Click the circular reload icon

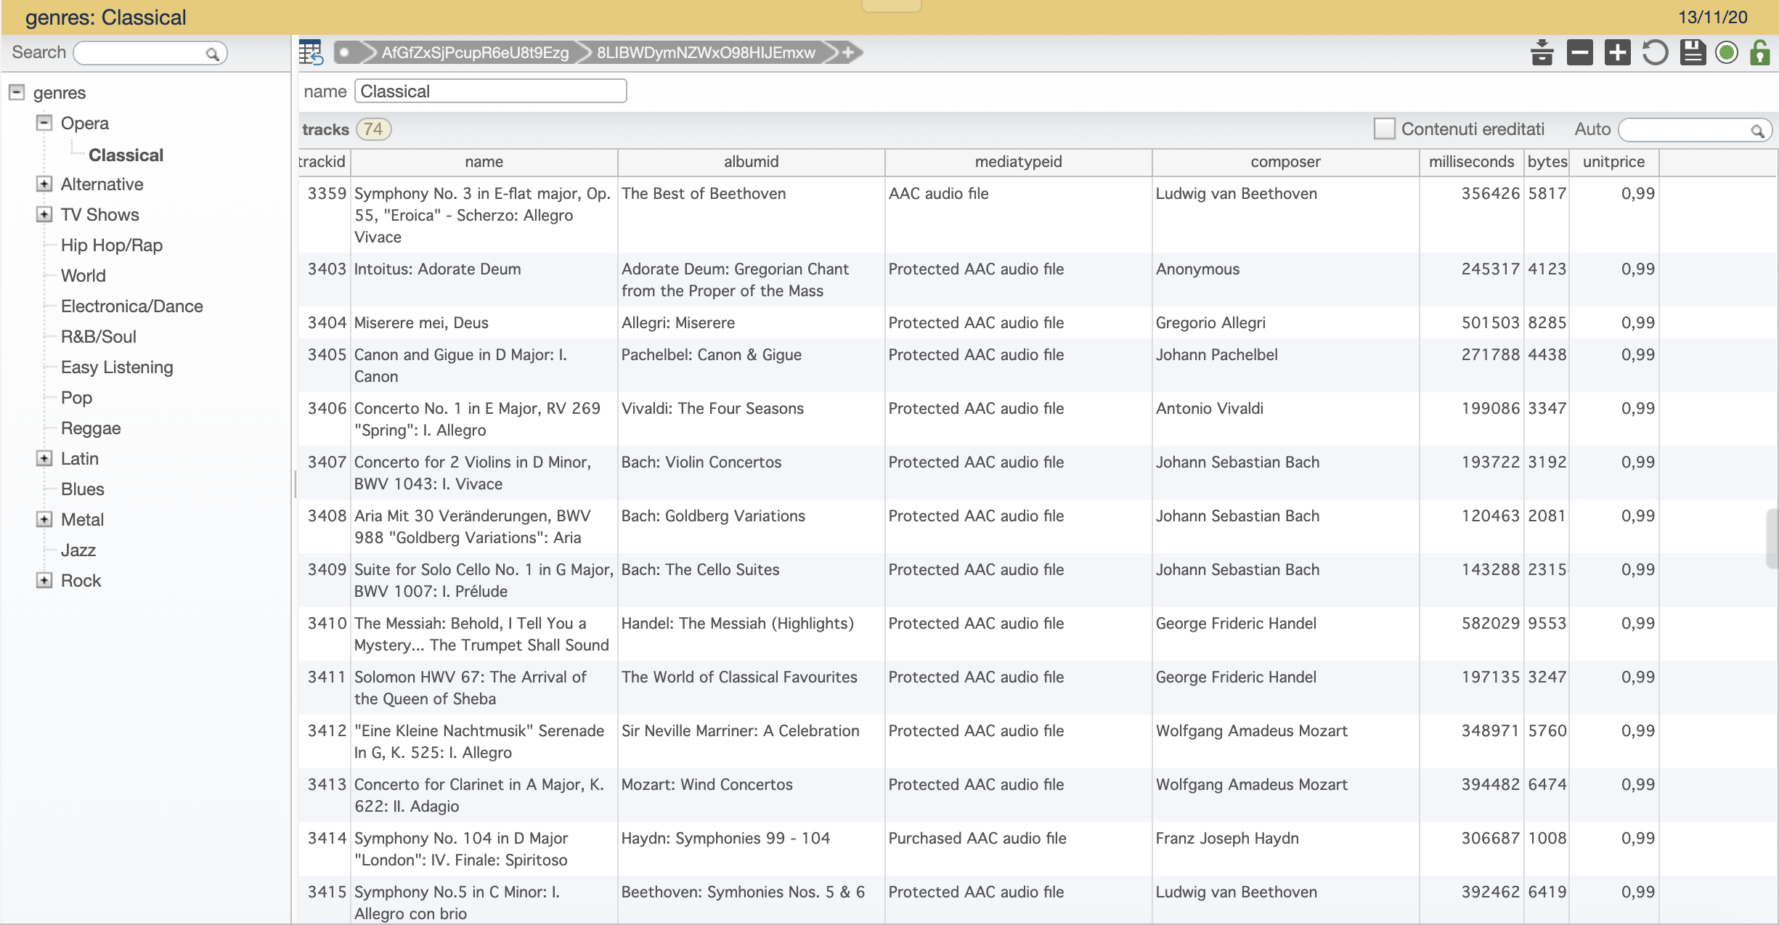[x=1655, y=52]
